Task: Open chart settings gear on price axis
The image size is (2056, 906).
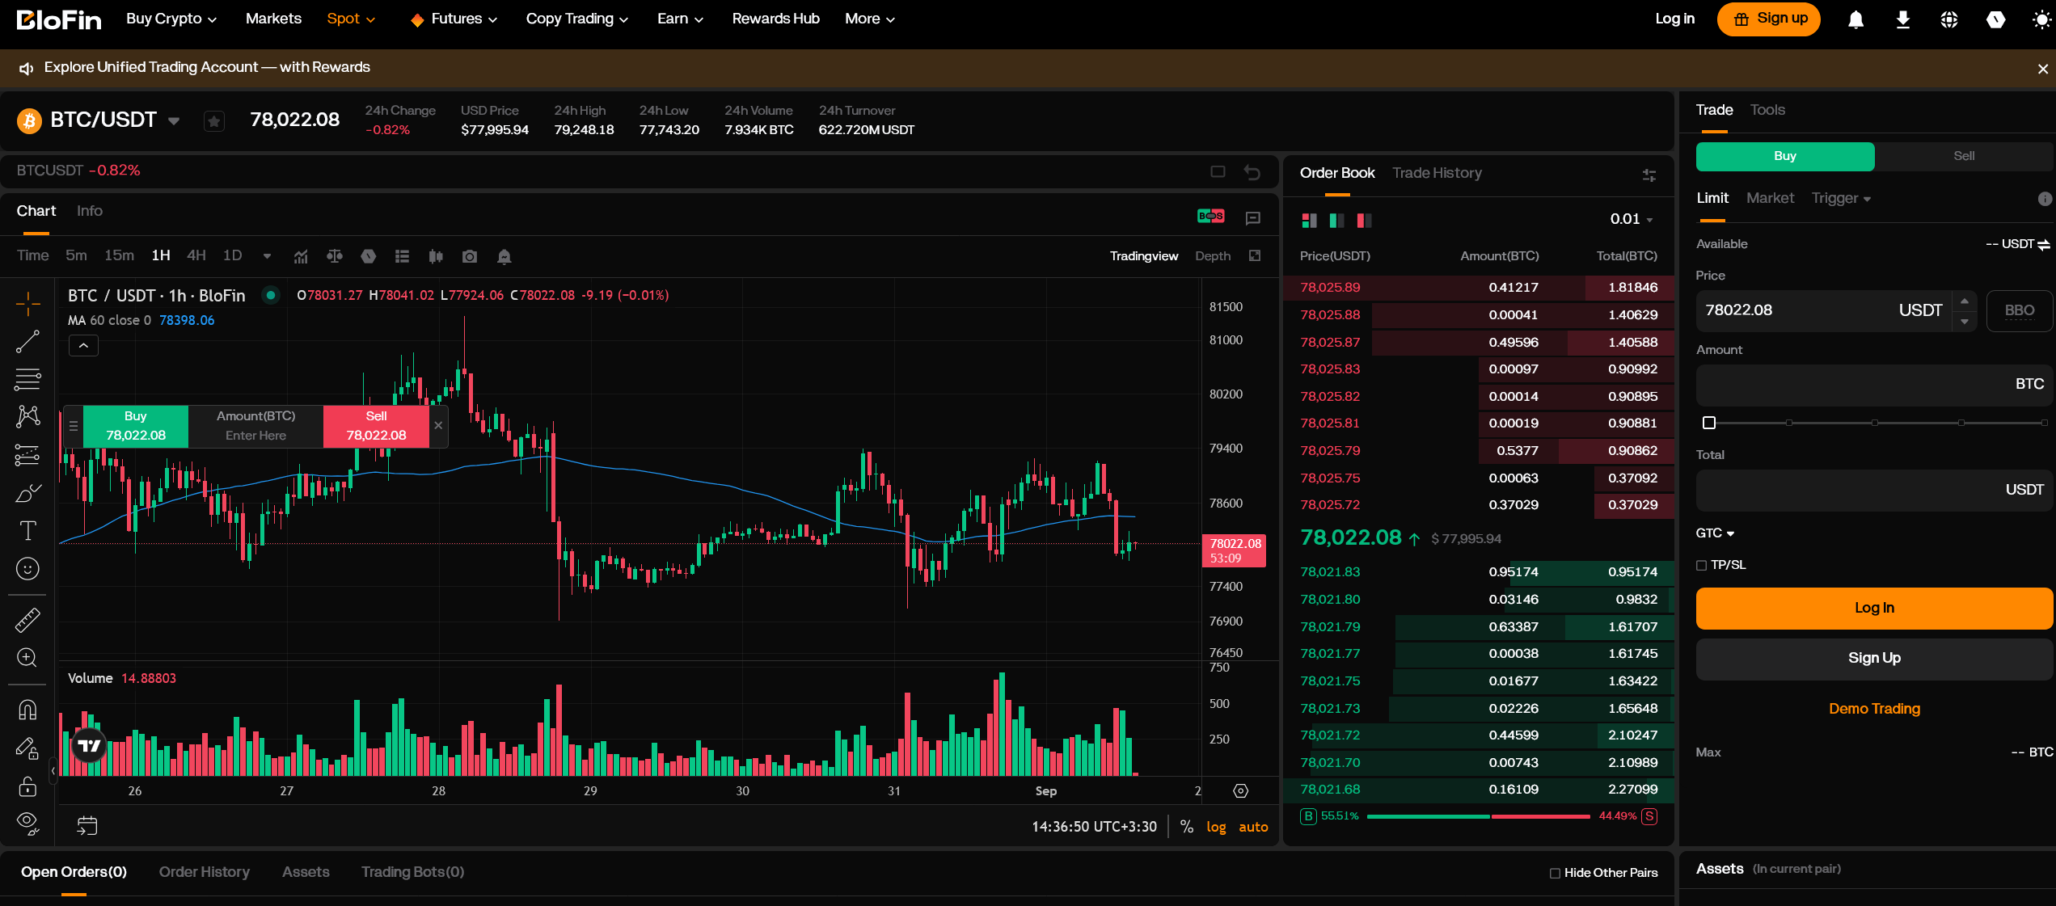Action: 1240,790
